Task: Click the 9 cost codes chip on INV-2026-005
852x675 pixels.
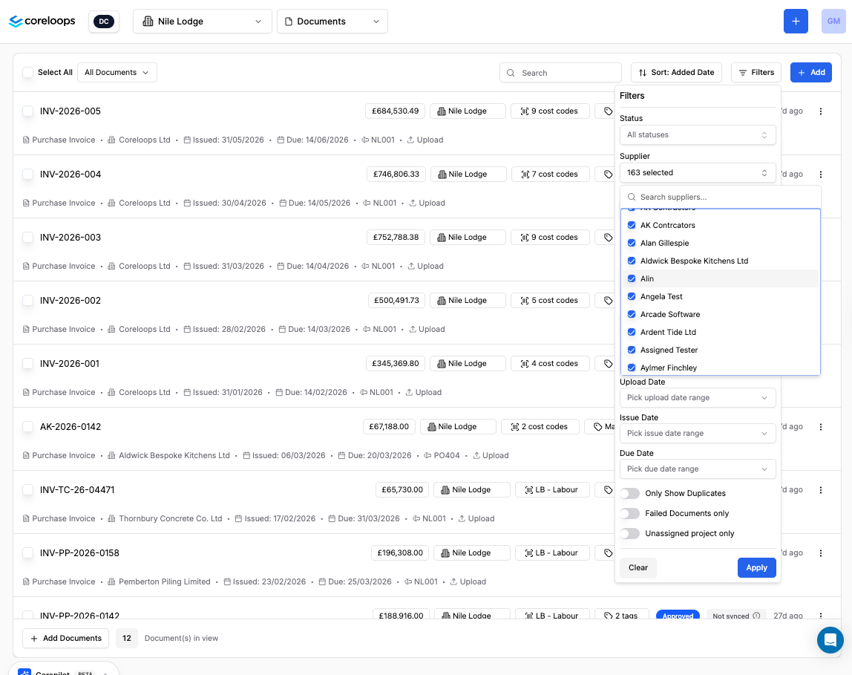Action: click(x=550, y=111)
